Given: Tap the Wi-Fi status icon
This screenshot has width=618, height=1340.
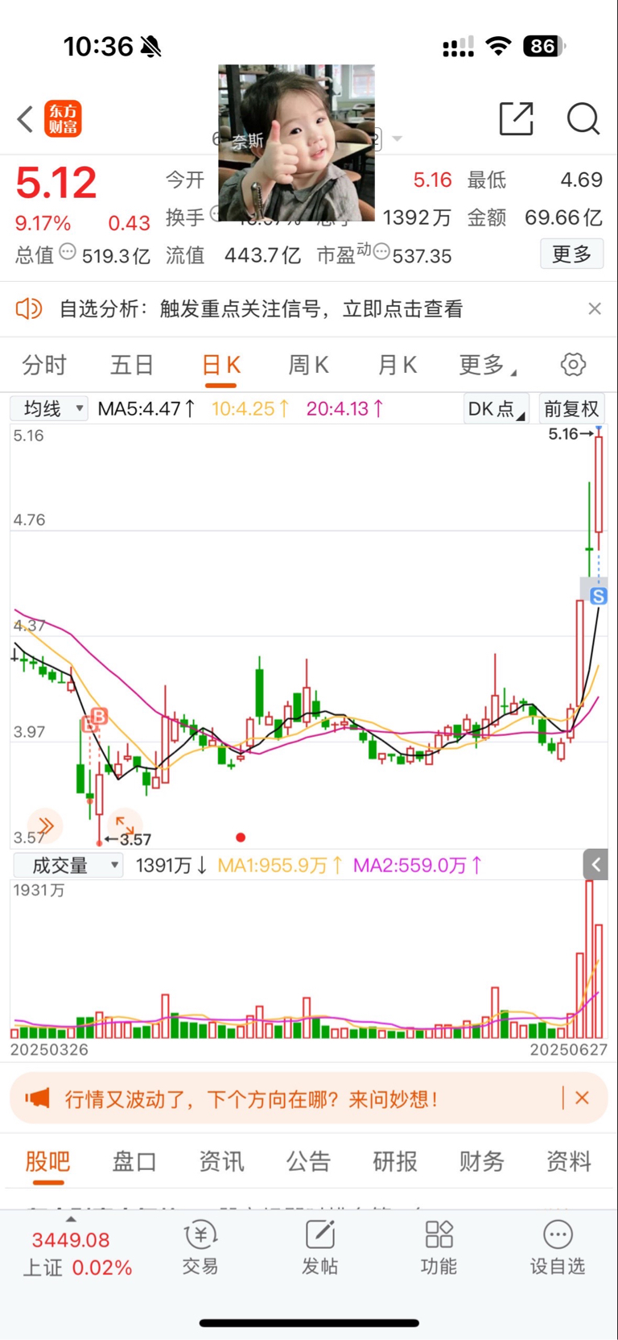Looking at the screenshot, I should tap(499, 47).
